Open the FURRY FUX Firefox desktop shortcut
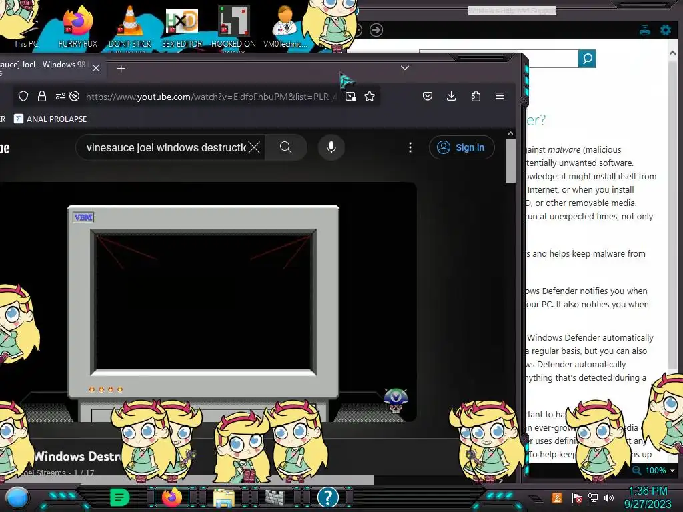Image resolution: width=683 pixels, height=512 pixels. pyautogui.click(x=77, y=26)
